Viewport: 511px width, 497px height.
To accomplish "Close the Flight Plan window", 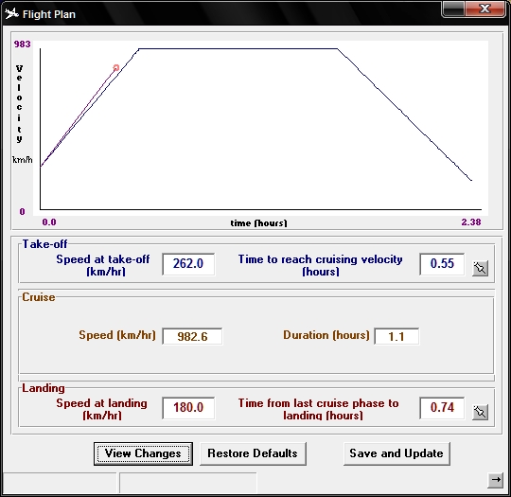I will tap(485, 9).
